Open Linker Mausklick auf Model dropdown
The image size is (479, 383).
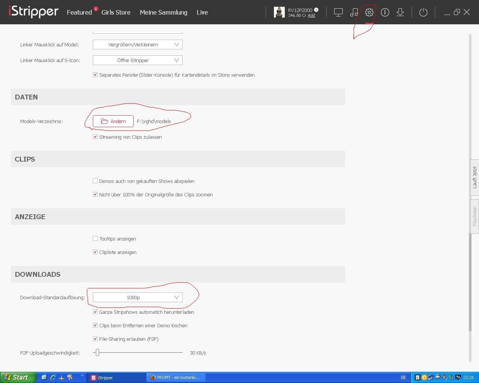pyautogui.click(x=138, y=45)
